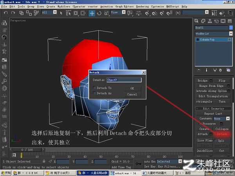Click the Repeat Last button
This screenshot has height=176, width=235.
(x=213, y=113)
